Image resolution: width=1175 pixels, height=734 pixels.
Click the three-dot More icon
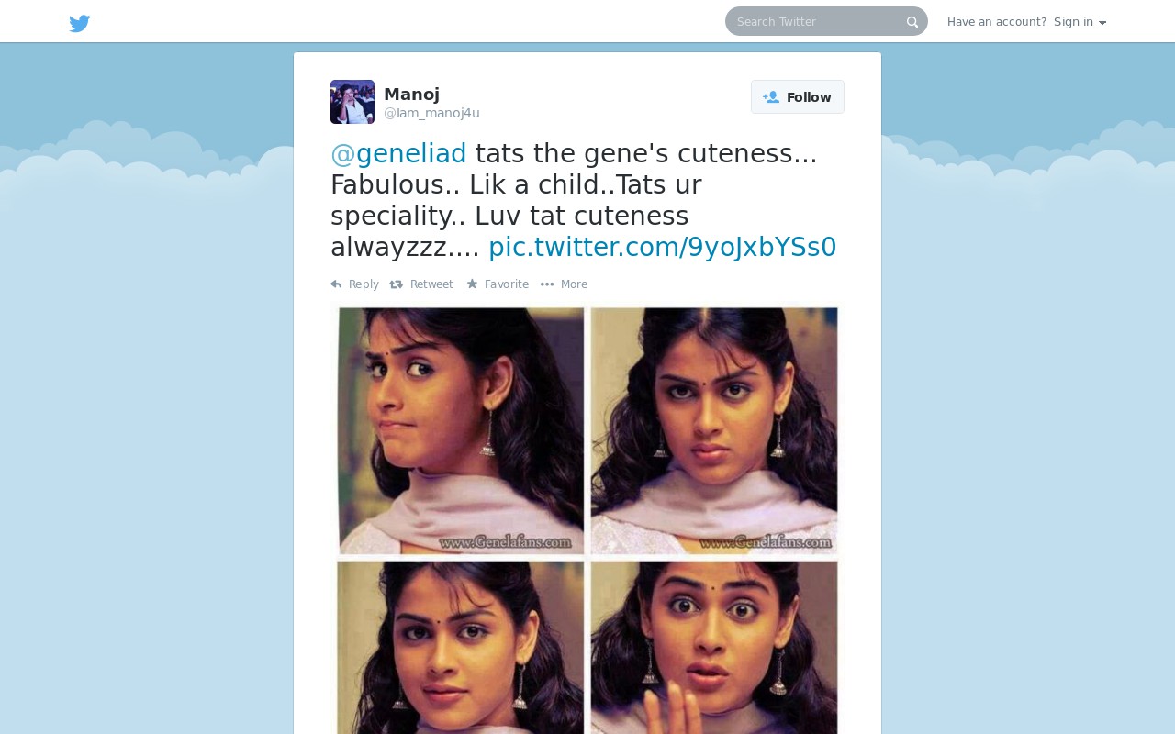[547, 284]
